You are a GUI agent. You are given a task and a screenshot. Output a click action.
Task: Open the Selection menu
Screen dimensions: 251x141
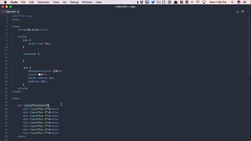click(44, 2)
